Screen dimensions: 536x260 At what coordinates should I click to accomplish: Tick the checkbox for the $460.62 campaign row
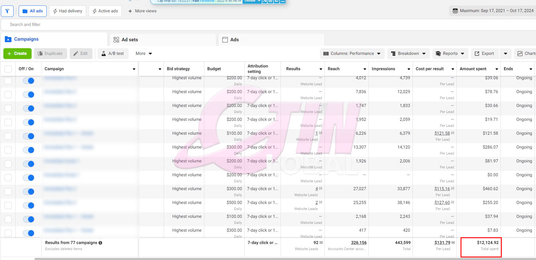(8, 192)
